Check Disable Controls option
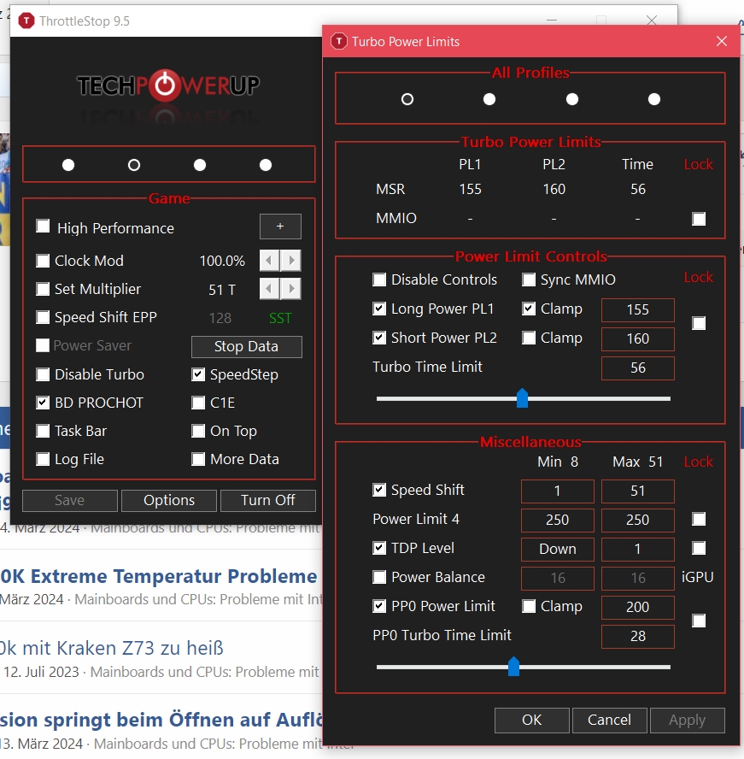 (379, 279)
